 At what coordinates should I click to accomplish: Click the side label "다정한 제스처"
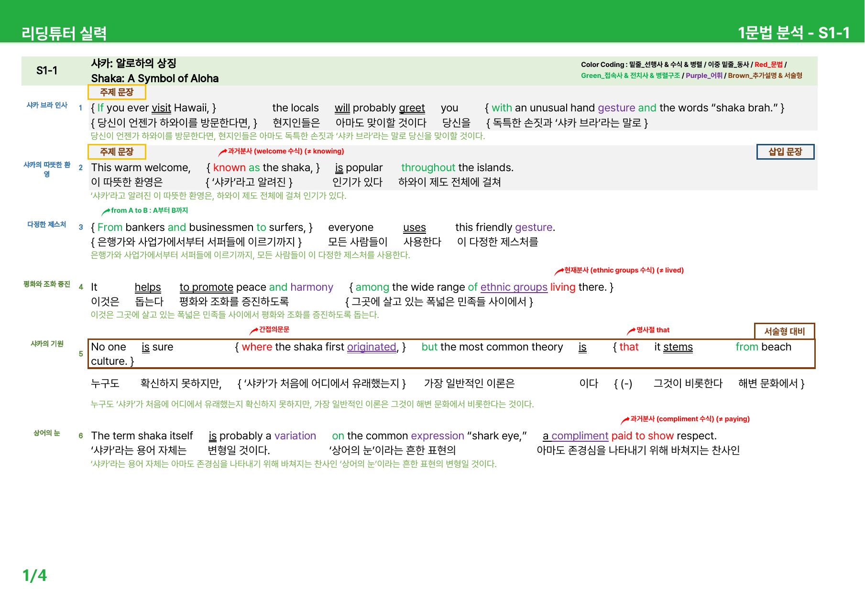pos(47,224)
